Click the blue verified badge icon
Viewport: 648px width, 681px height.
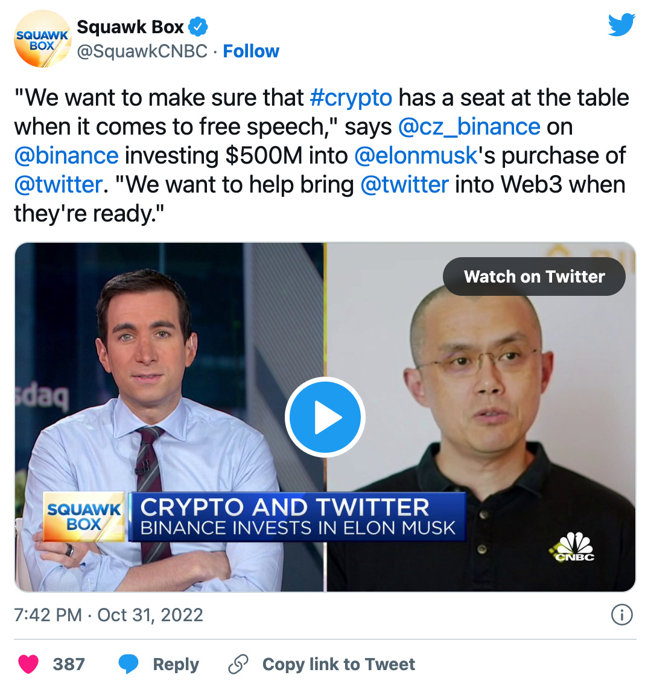(199, 27)
